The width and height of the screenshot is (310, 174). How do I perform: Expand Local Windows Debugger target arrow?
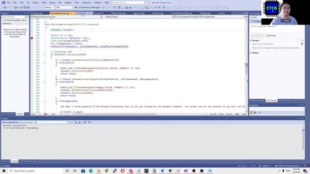click(x=101, y=7)
